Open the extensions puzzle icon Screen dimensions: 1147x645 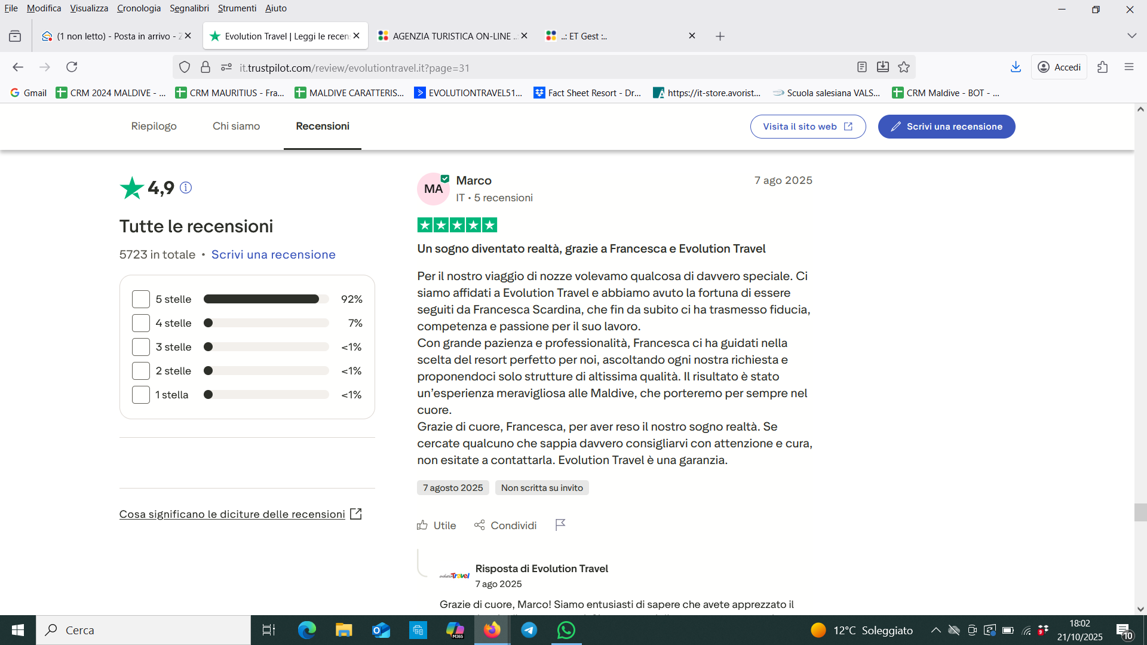pyautogui.click(x=1103, y=67)
